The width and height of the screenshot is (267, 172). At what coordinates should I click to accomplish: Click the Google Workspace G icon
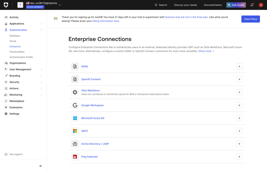(75, 105)
